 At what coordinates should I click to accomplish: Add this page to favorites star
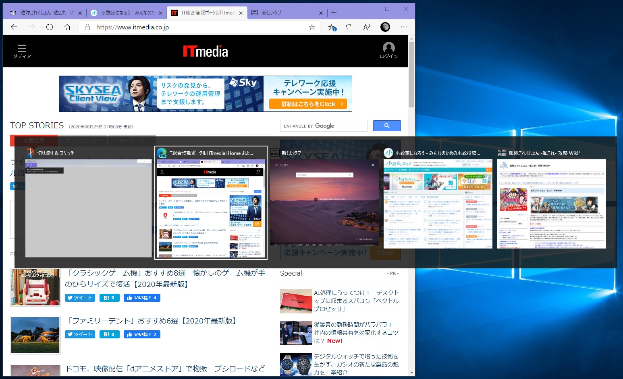point(312,27)
